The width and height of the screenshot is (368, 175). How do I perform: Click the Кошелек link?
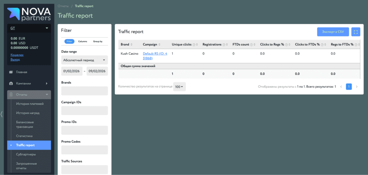point(17,55)
